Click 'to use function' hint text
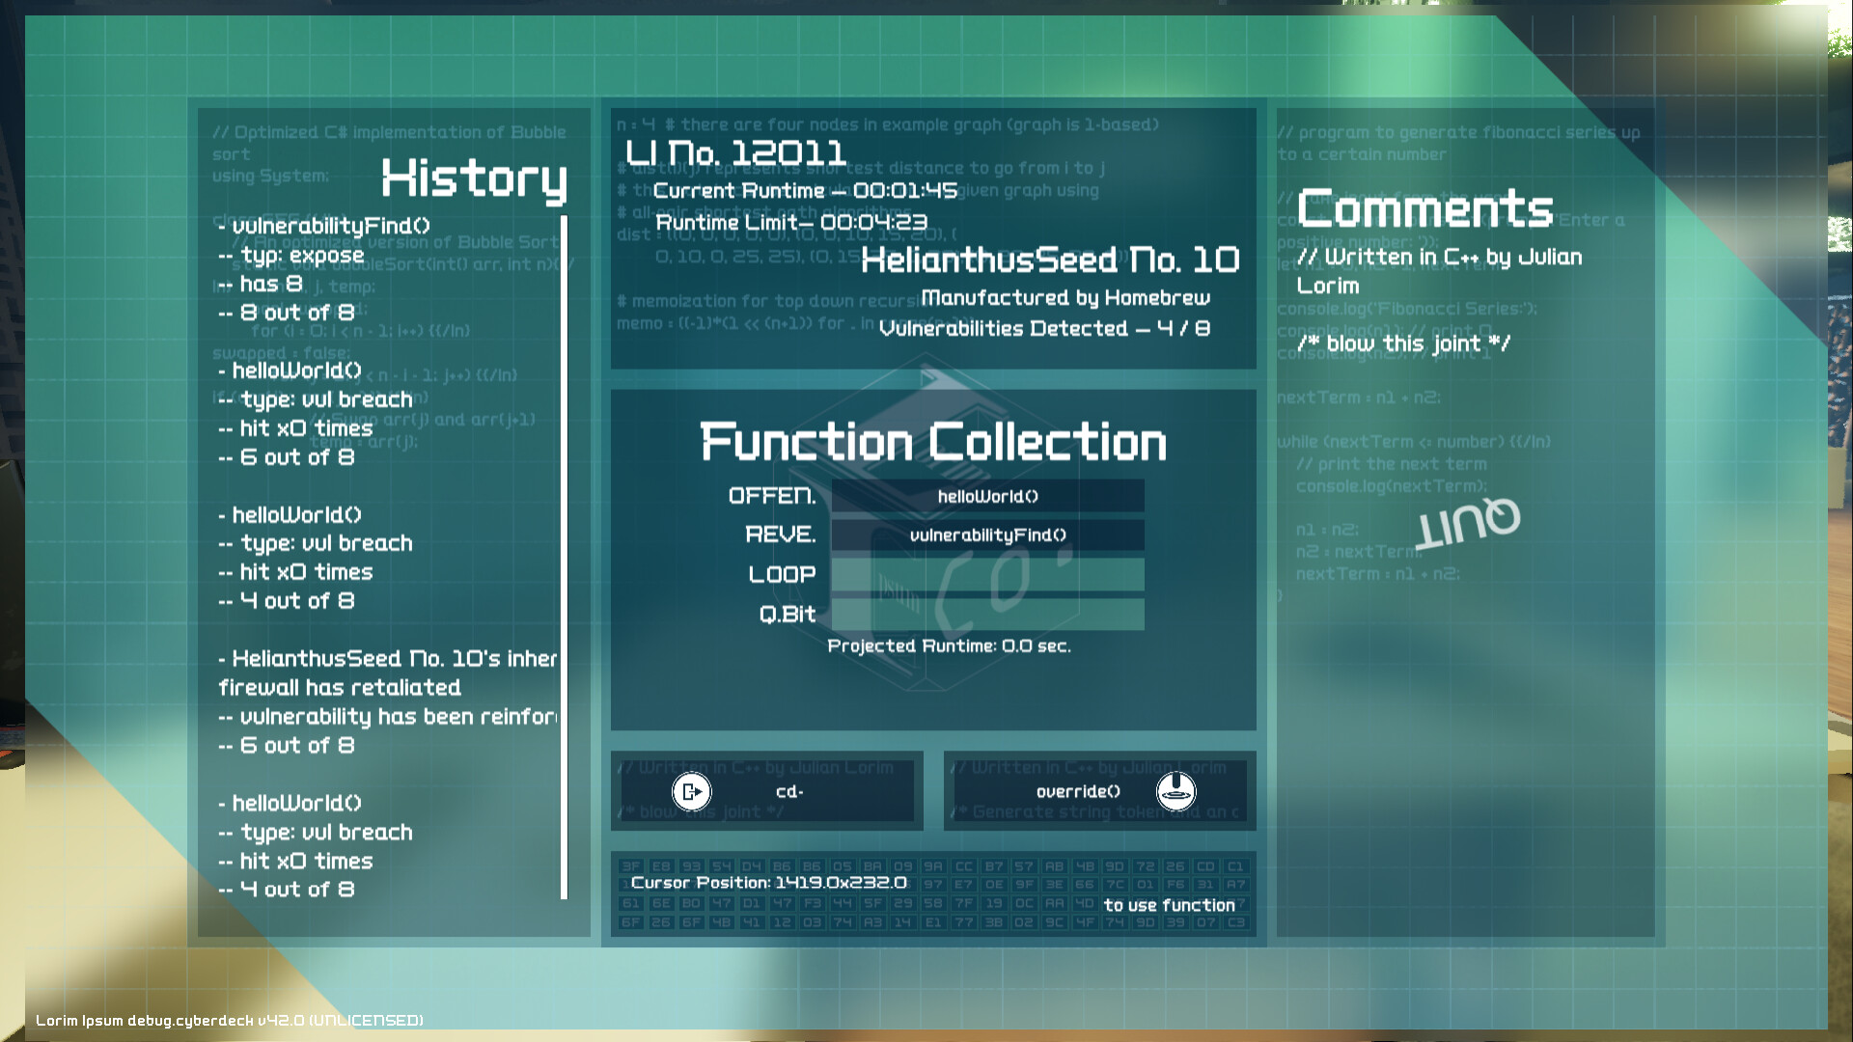1853x1042 pixels. pos(1170,906)
